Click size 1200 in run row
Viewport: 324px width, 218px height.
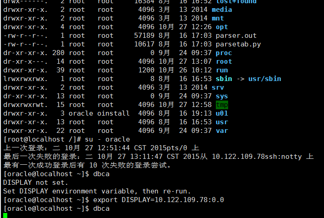[x=146, y=70]
